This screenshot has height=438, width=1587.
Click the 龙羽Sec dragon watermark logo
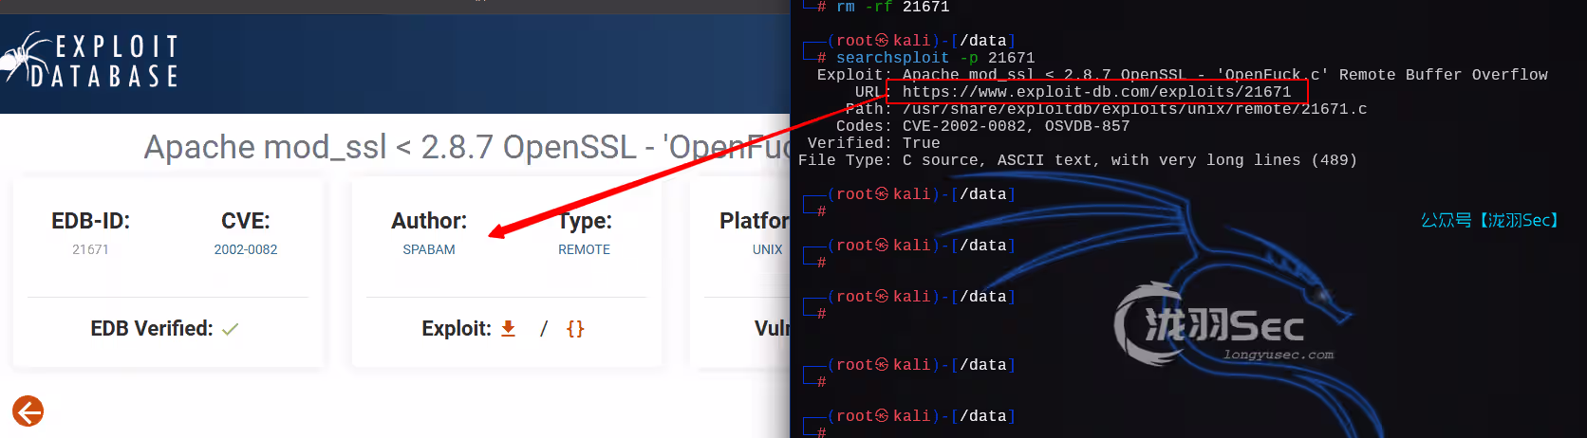[1223, 324]
